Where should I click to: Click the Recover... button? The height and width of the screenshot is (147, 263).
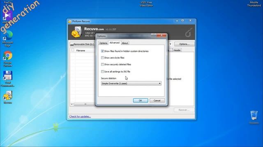tap(184, 110)
